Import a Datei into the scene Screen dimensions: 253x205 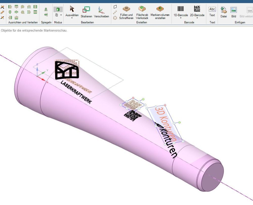(x=224, y=12)
